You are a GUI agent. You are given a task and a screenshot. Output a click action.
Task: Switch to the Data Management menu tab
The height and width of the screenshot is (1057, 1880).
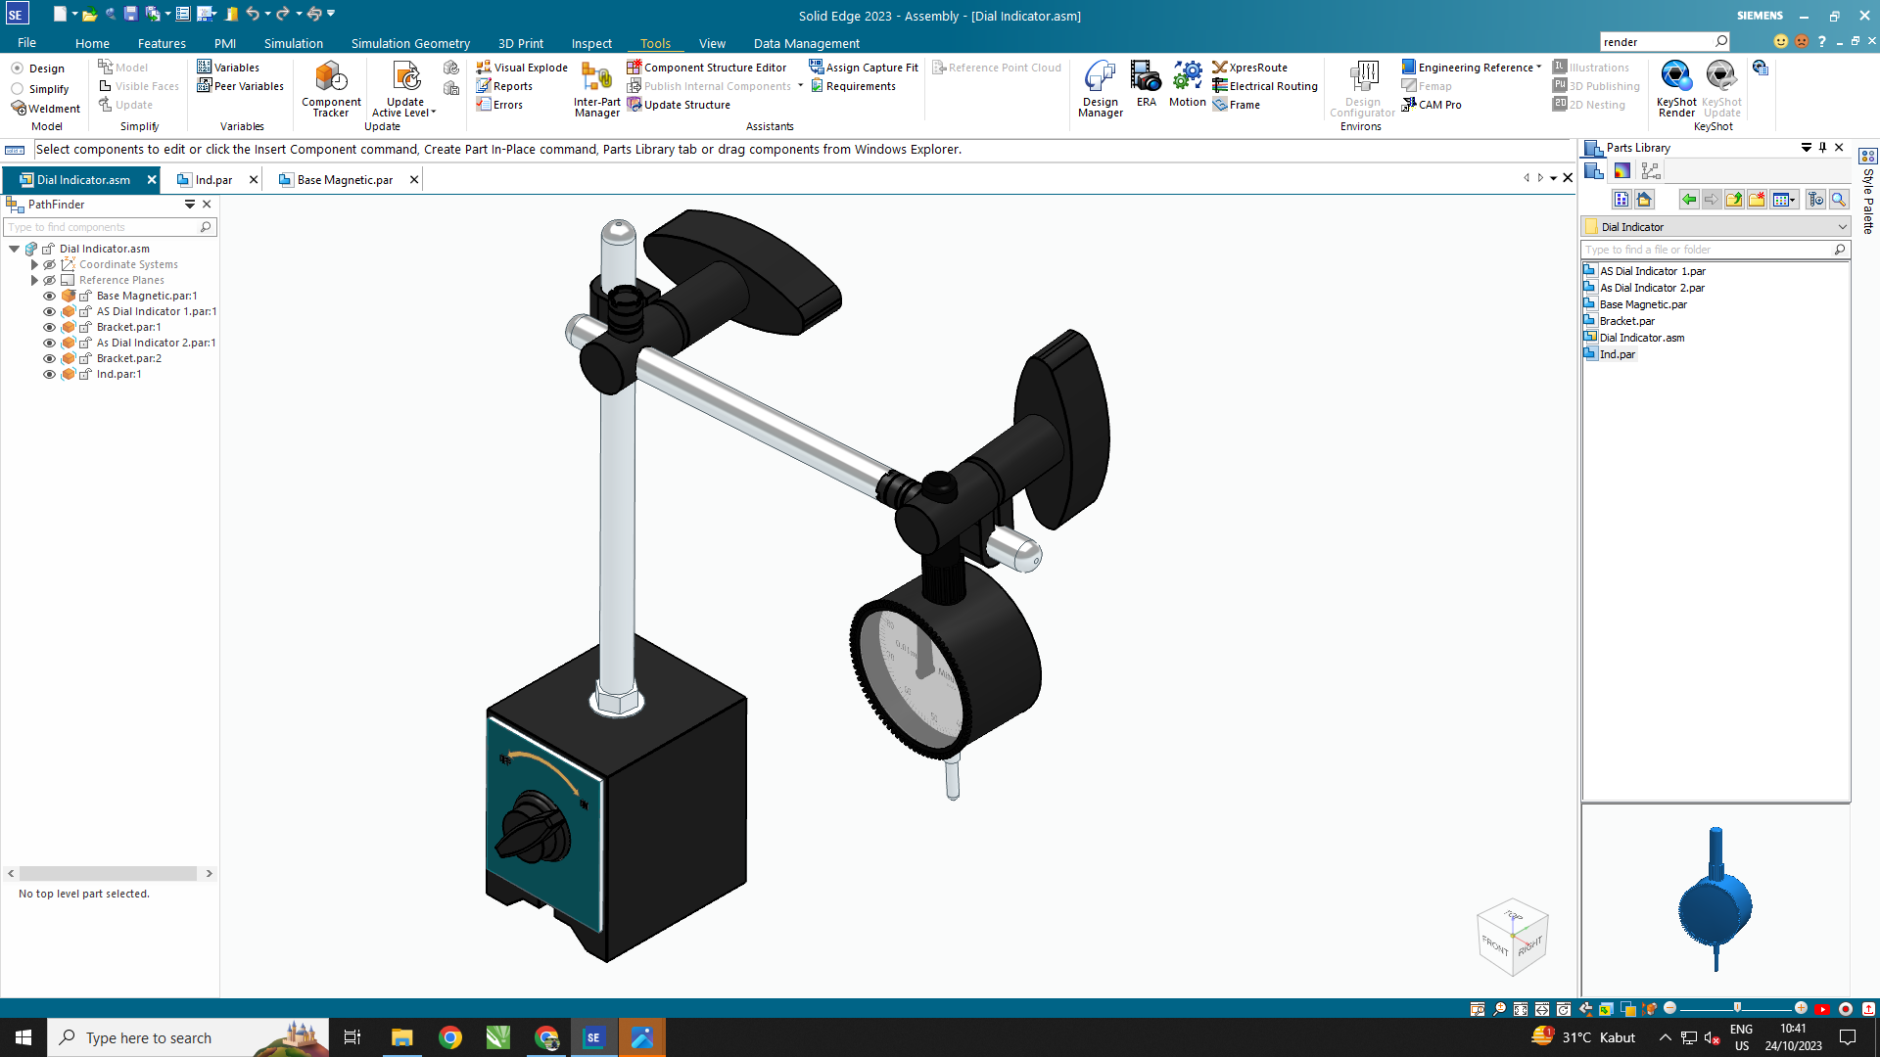tap(806, 43)
